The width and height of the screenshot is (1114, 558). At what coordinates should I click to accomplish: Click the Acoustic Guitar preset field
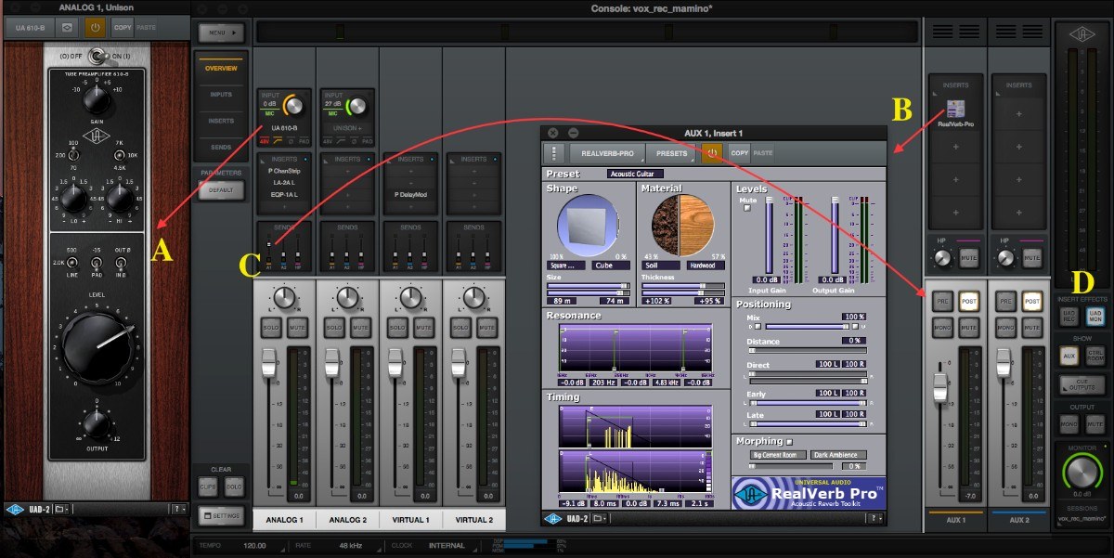point(635,174)
